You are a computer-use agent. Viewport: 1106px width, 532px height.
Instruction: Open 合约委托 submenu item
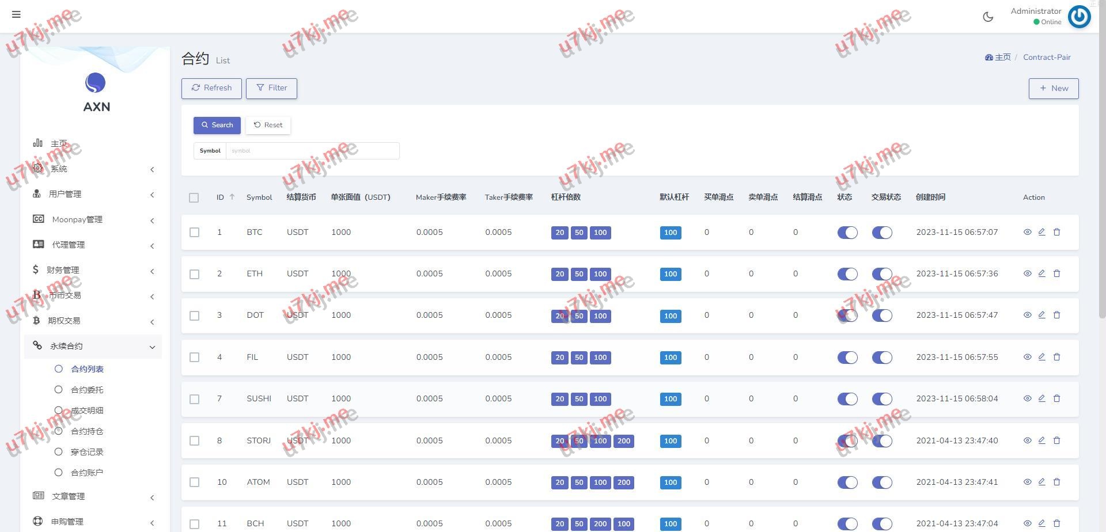[87, 390]
